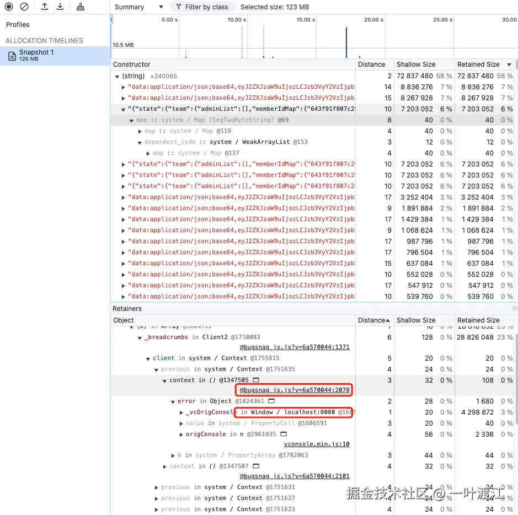Click the save profile download icon
The image size is (518, 515).
point(60,7)
